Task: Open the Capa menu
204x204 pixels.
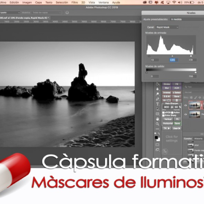Action: coord(39,2)
